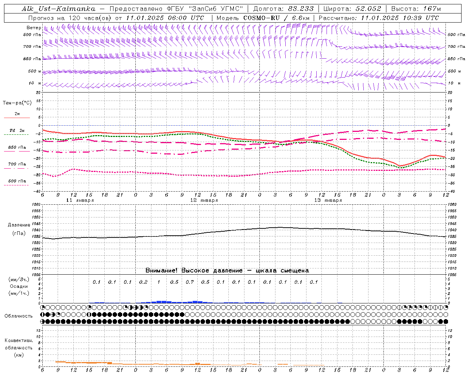Screen dimensions: 467x373
Task: Click the "Рассчитано: 11.01.2025 10:39 UTC" text
Action: (x=379, y=18)
